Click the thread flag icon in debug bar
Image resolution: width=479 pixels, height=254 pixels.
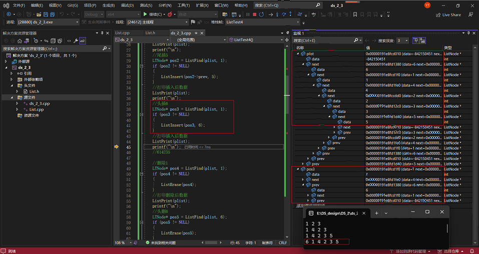click(x=193, y=22)
